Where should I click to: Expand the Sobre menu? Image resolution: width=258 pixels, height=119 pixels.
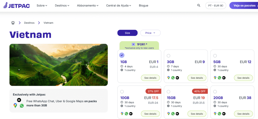point(42,6)
